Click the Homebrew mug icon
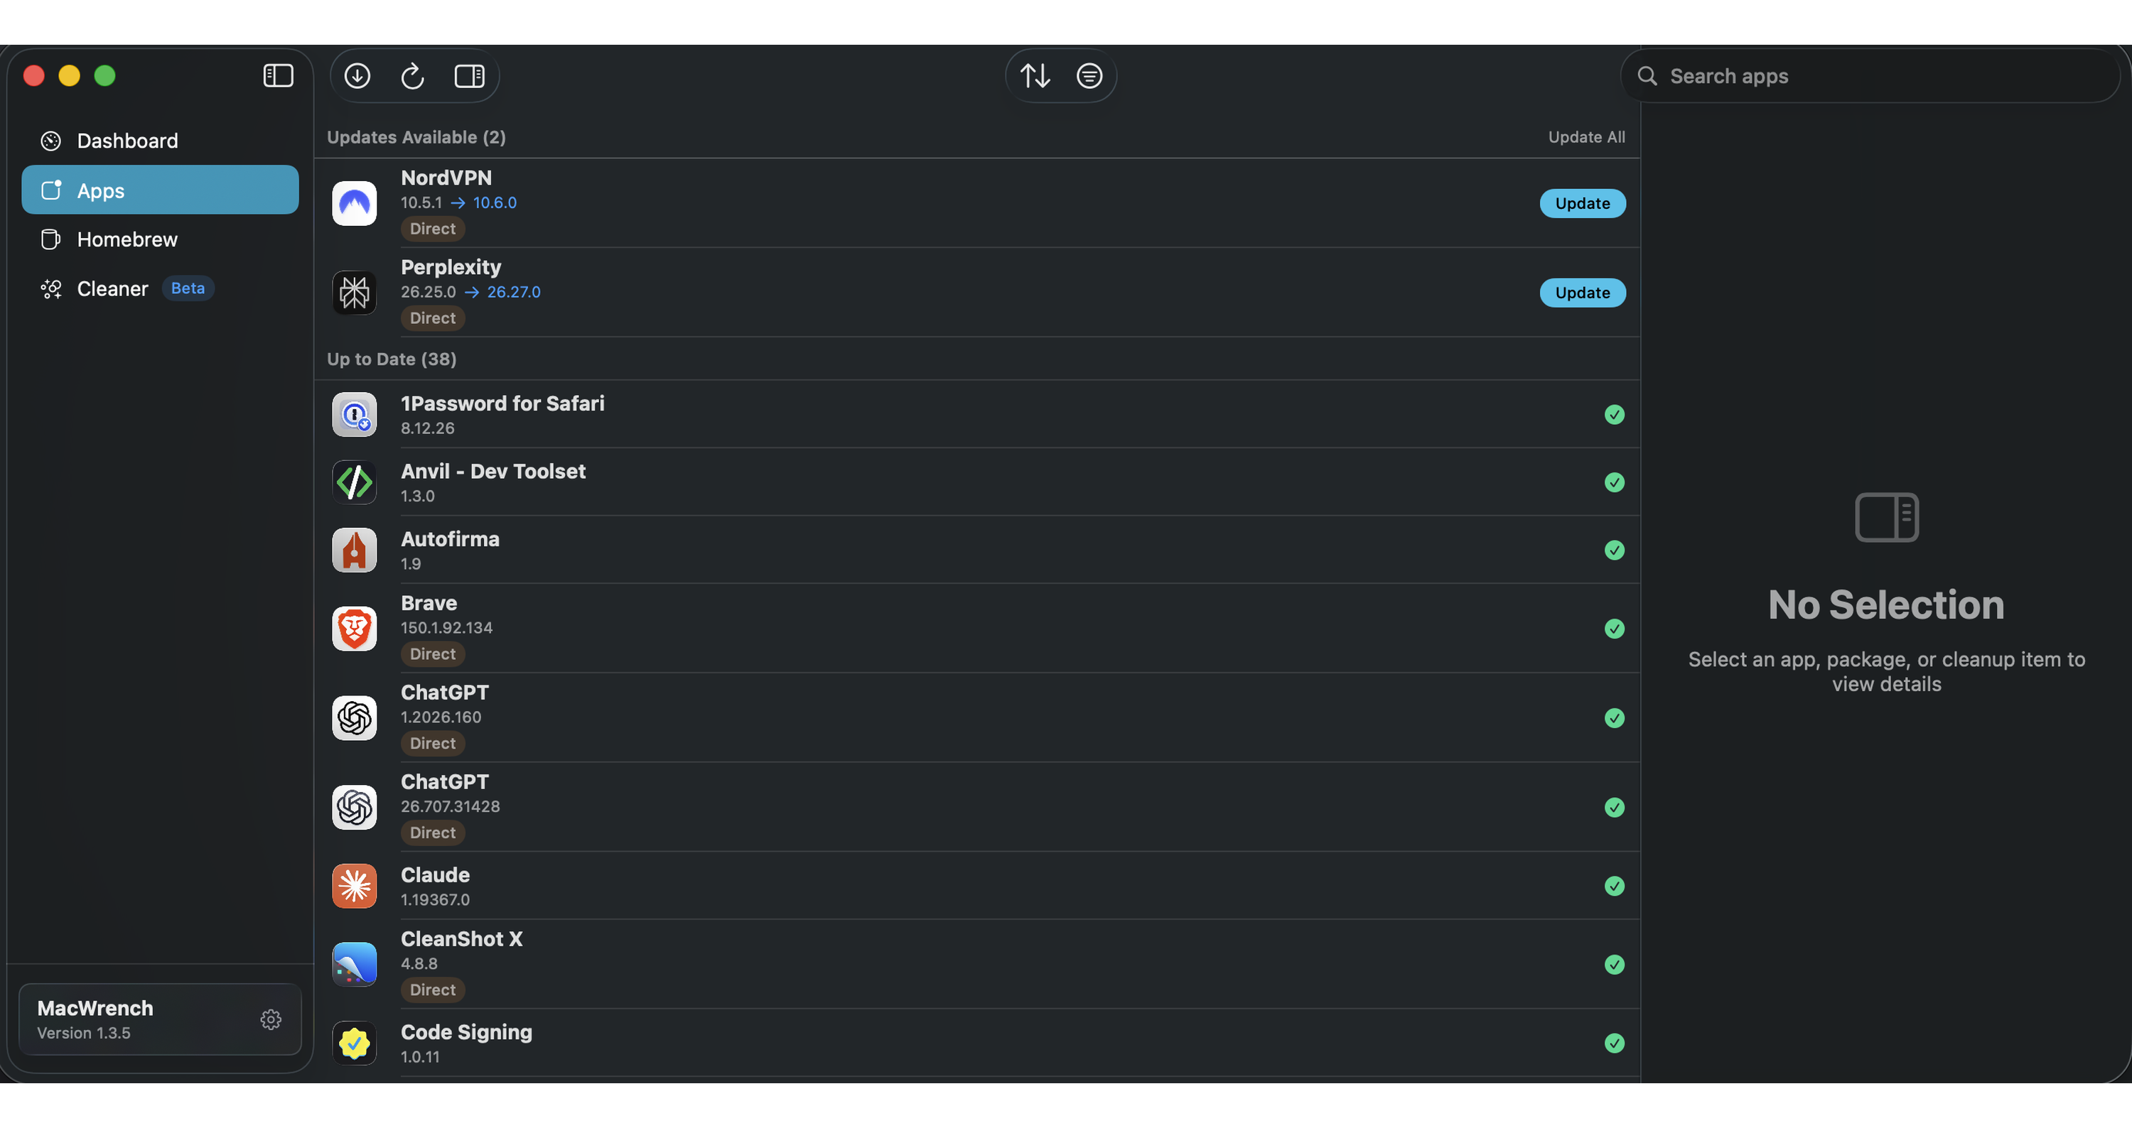Image resolution: width=2132 pixels, height=1128 pixels. 50,239
